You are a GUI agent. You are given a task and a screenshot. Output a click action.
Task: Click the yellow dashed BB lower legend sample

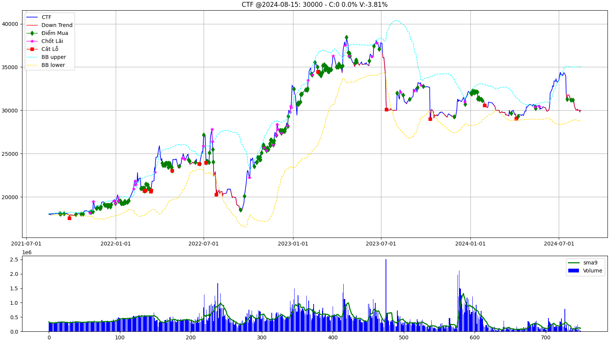pyautogui.click(x=32, y=65)
